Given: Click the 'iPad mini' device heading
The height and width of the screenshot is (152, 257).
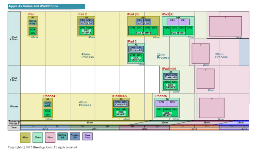Looking at the screenshot, I should (169, 69).
